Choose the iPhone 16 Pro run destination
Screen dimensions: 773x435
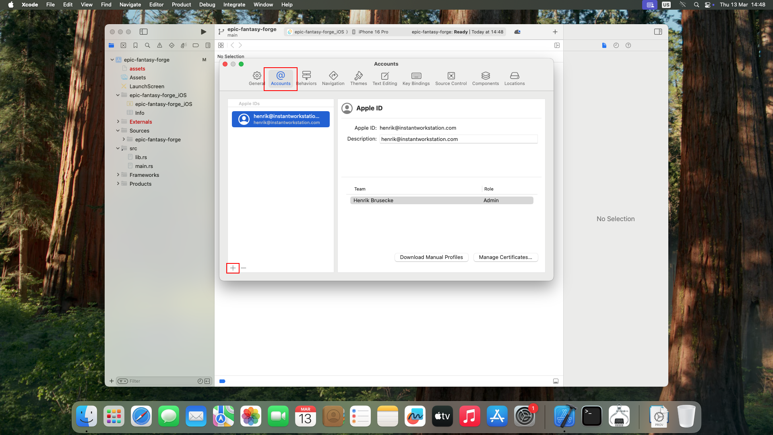[x=370, y=32]
